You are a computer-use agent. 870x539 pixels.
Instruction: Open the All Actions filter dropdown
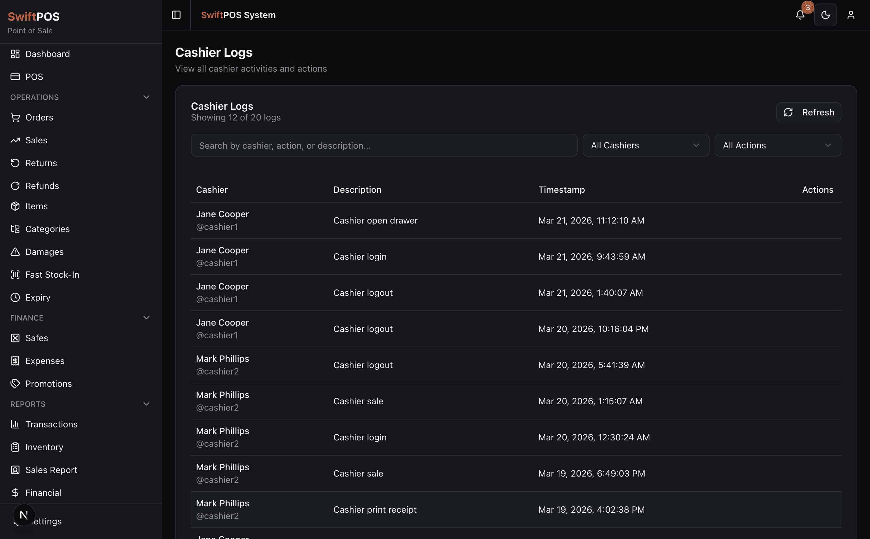click(777, 145)
